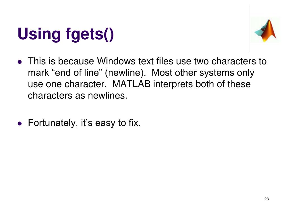Click the word 'interprets' in third line
Viewport: 286px width, 214px height.
(173, 84)
